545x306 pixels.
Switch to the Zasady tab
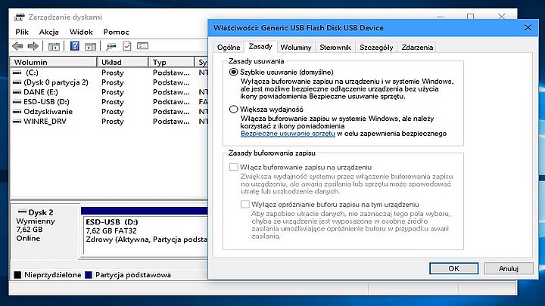point(260,47)
